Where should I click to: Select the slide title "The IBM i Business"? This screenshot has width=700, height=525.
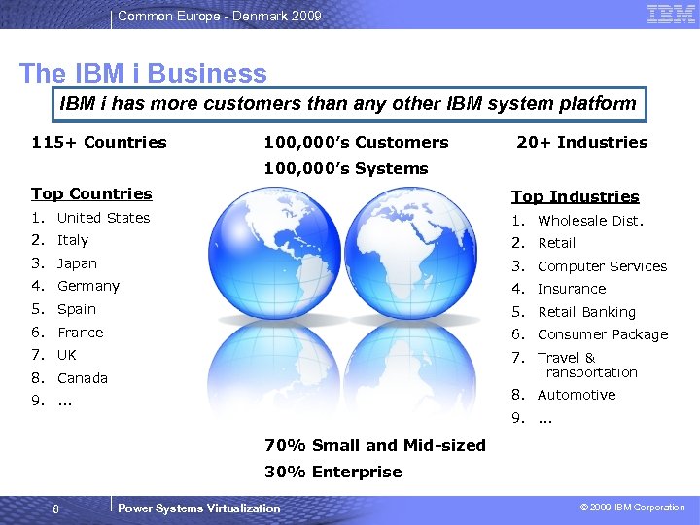pyautogui.click(x=143, y=73)
